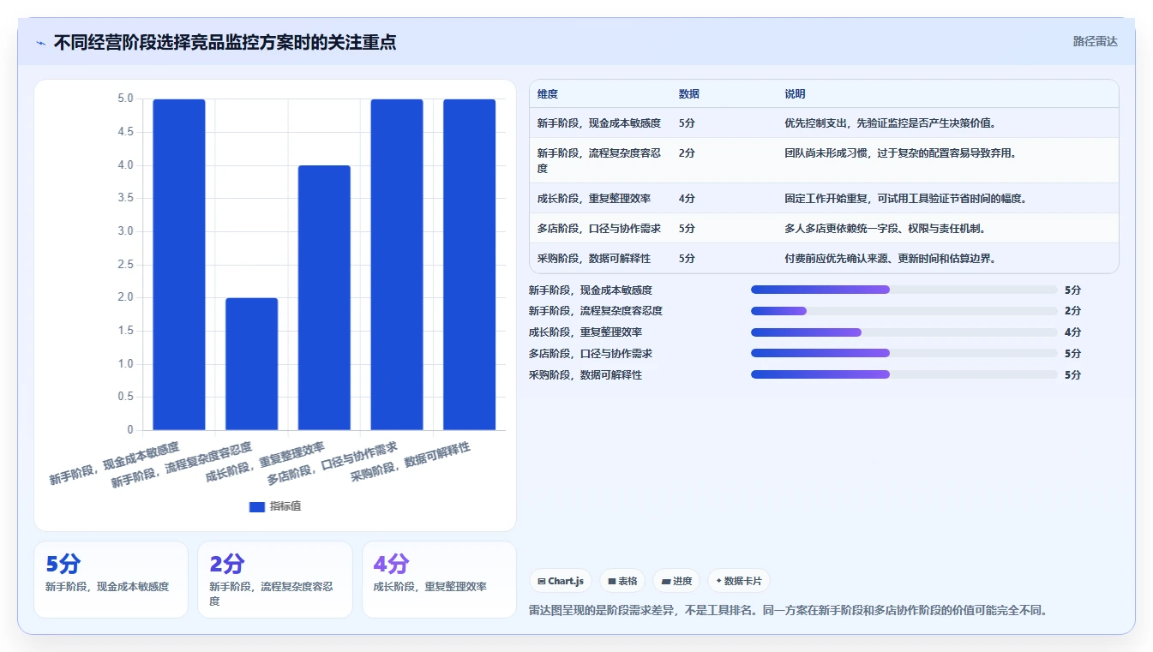Click the Chart.js tag
Image resolution: width=1153 pixels, height=652 pixels.
click(561, 581)
